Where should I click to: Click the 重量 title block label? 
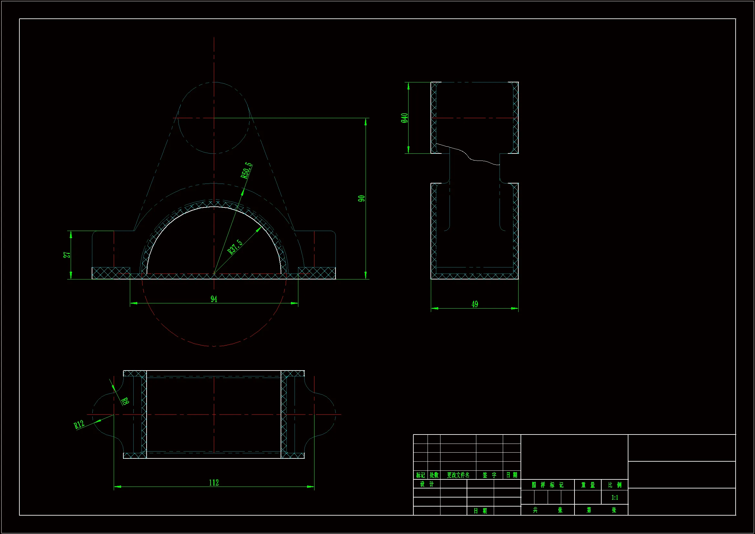(x=588, y=485)
